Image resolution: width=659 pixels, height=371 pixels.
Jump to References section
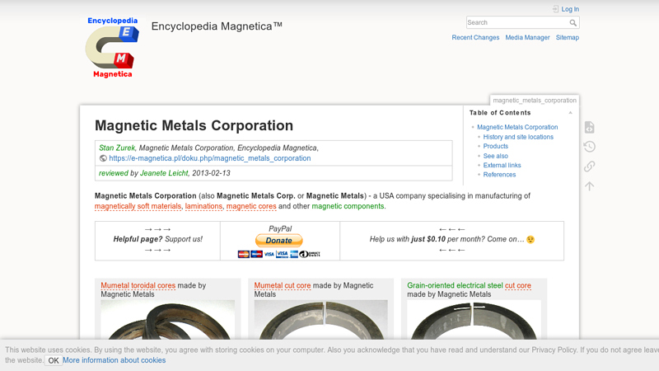pyautogui.click(x=499, y=175)
